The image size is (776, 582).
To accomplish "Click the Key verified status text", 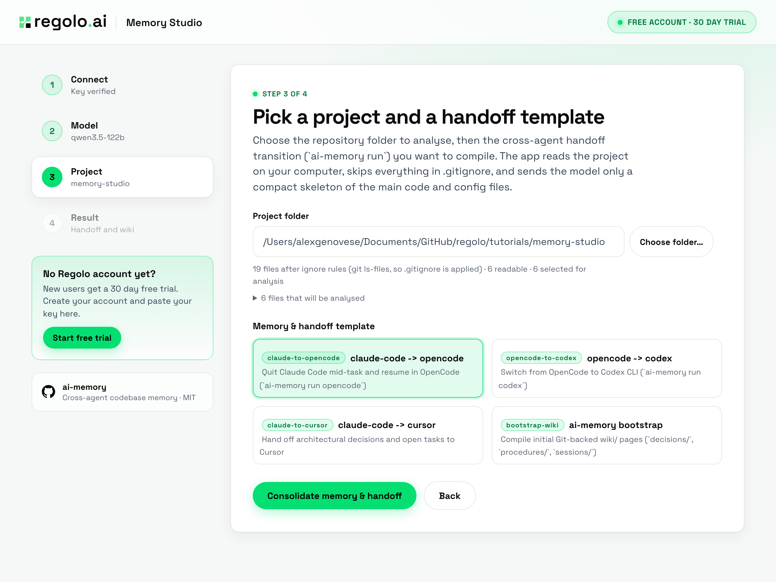I will (x=93, y=91).
